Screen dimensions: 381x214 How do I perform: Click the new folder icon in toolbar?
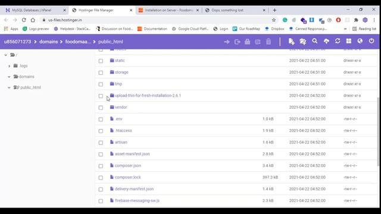(303, 42)
